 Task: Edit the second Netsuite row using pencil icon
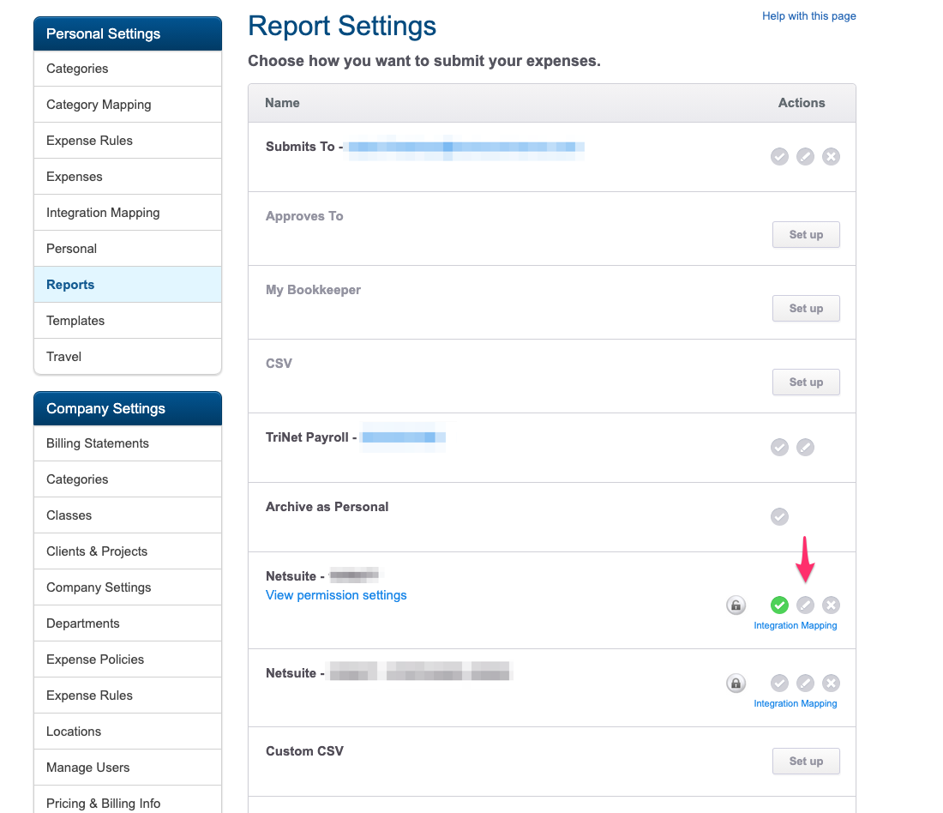(805, 684)
